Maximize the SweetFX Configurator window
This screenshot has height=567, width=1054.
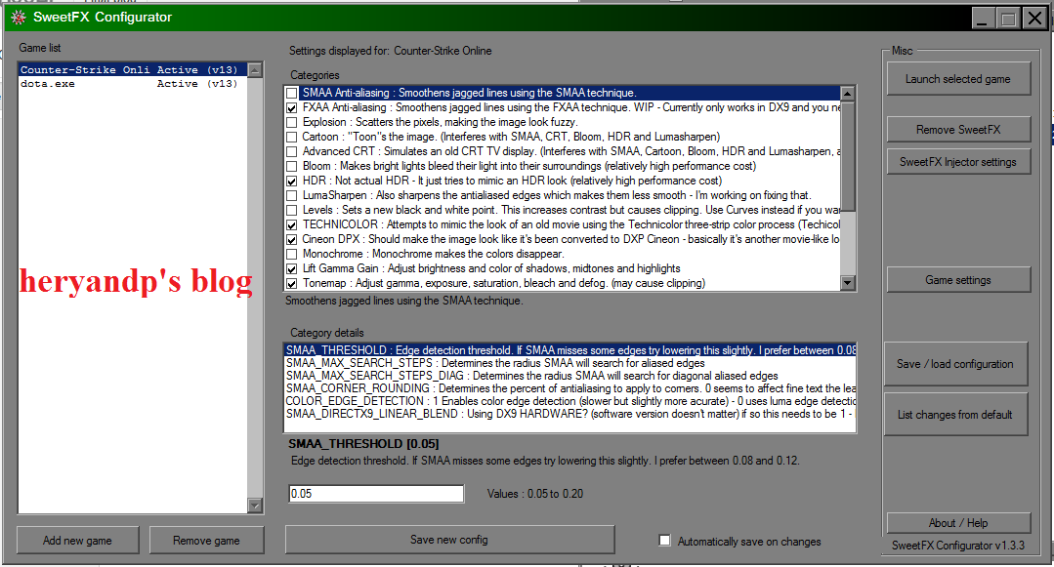1008,19
